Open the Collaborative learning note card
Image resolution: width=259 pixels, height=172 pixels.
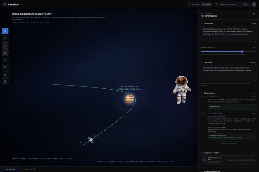pos(232,136)
